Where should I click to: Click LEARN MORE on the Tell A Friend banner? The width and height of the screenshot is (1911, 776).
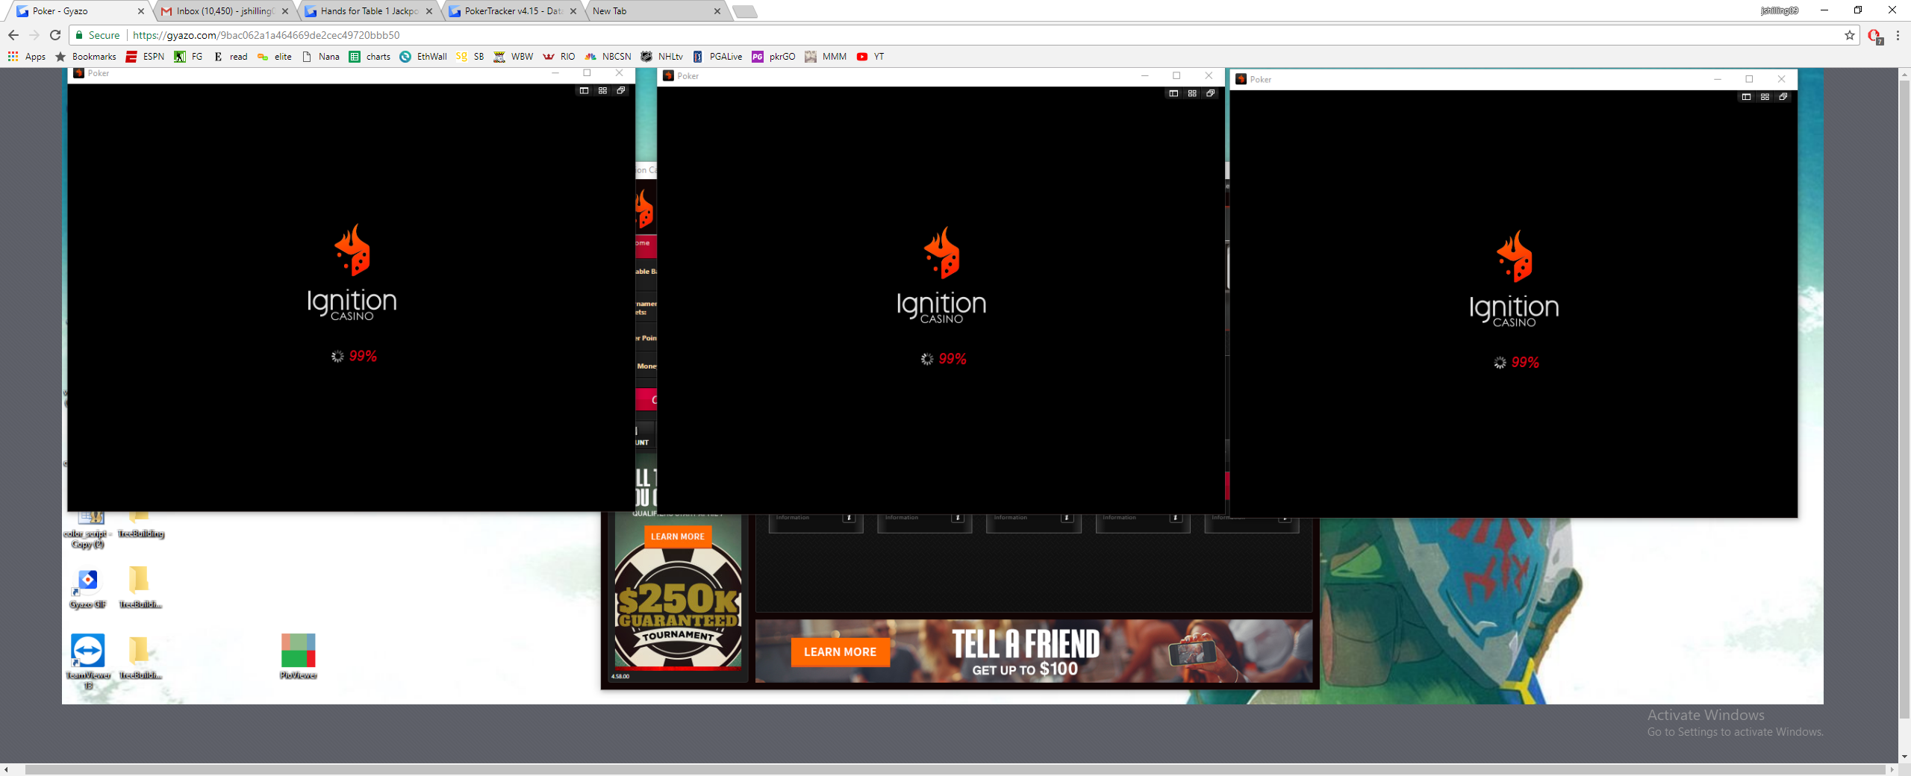click(840, 651)
